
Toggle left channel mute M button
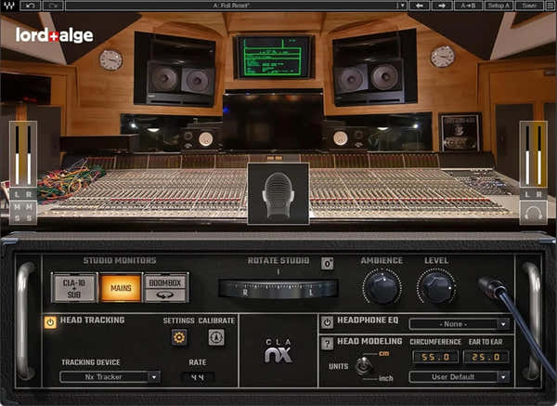click(17, 206)
